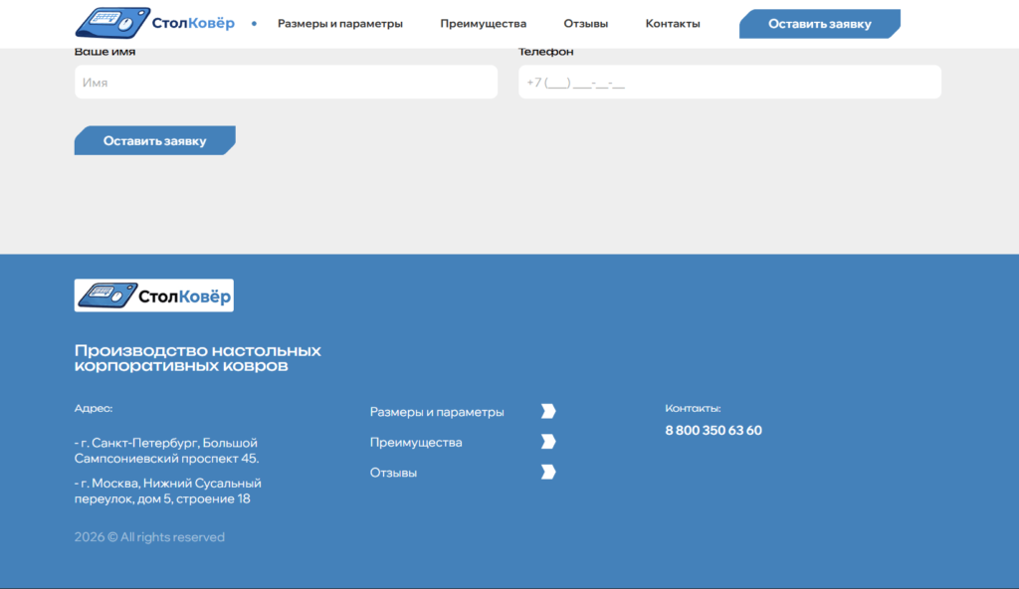Focus the Ваше имя input field
Screen dimensions: 1019x589
click(286, 82)
